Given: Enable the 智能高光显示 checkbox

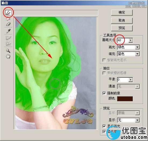Looking at the screenshot, I should pos(104,60).
